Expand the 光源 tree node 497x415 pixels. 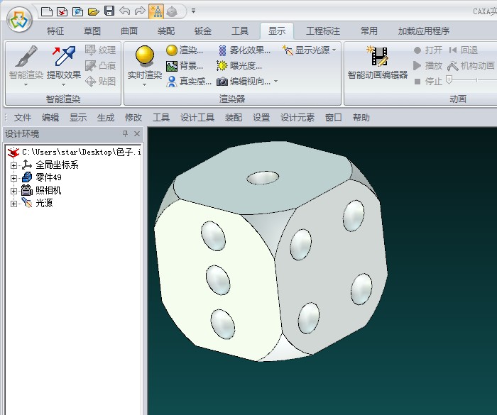(x=13, y=204)
